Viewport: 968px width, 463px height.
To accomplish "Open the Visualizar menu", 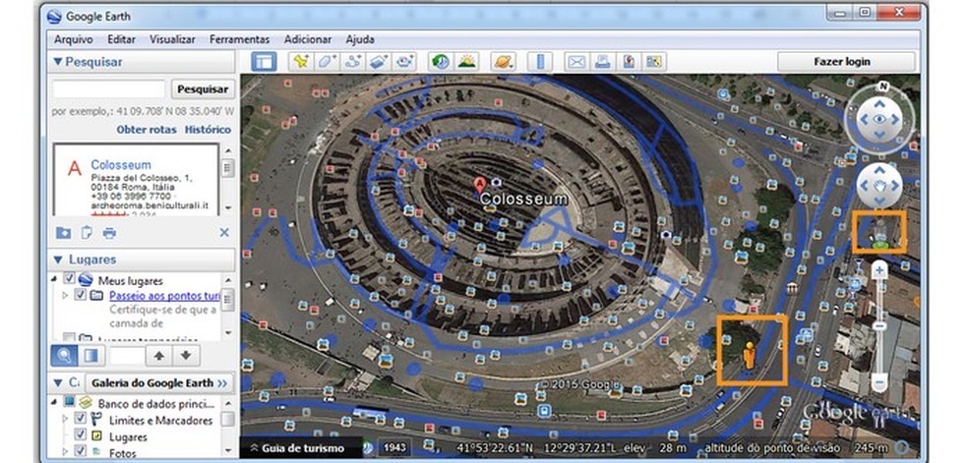I will [x=172, y=39].
